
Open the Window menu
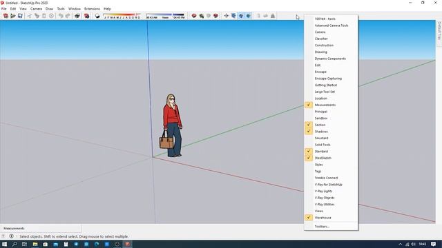tap(75, 9)
